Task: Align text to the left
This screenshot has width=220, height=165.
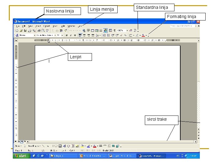Action: (x=80, y=35)
